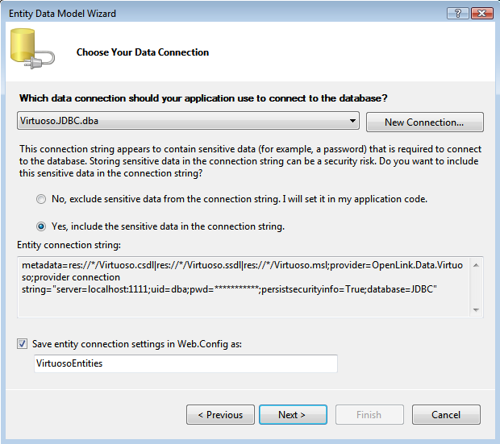Click the VirtuosoEntities name field
Image resolution: width=500 pixels, height=444 pixels.
(x=185, y=363)
